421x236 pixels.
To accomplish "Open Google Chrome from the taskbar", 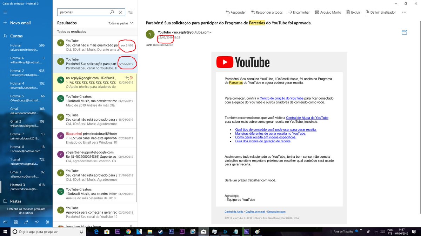I will (128, 231).
